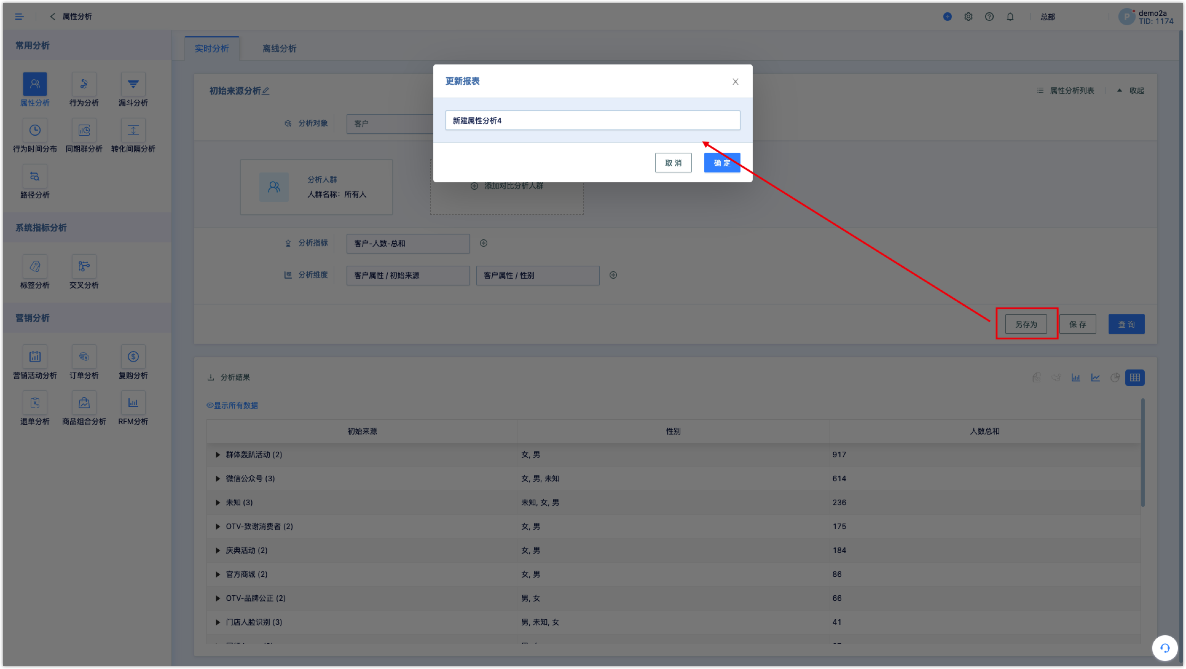Open customer support chat bubble

tap(1165, 648)
